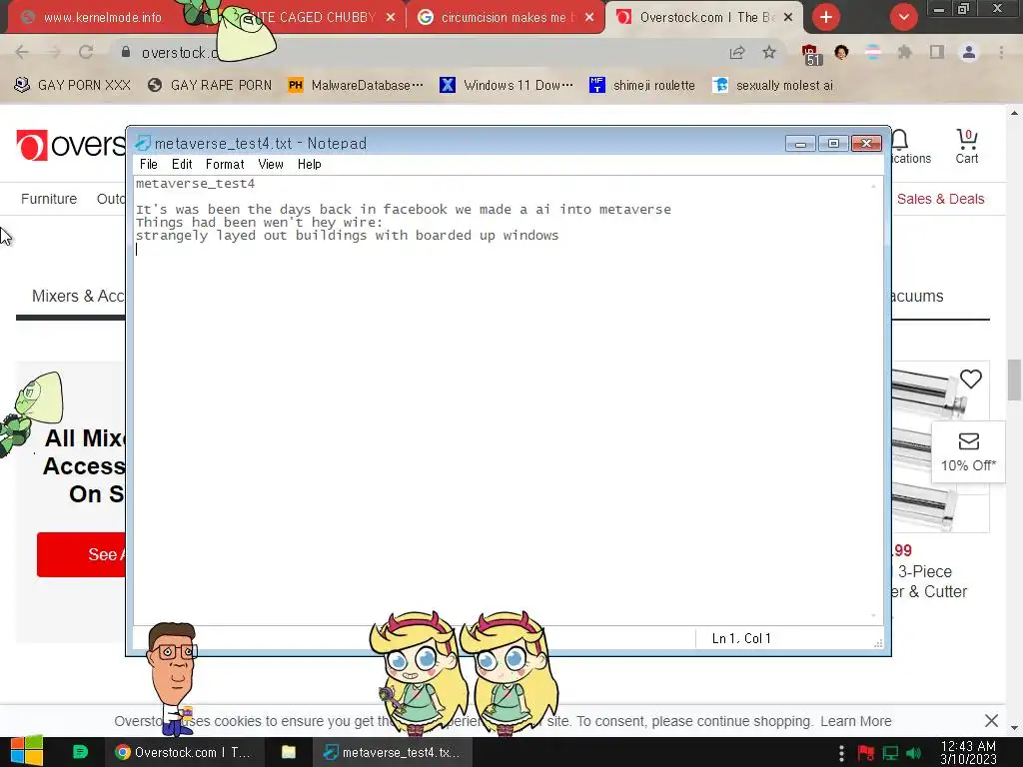Click the 10% Off email widget
Image resolution: width=1023 pixels, height=767 pixels.
pyautogui.click(x=968, y=452)
